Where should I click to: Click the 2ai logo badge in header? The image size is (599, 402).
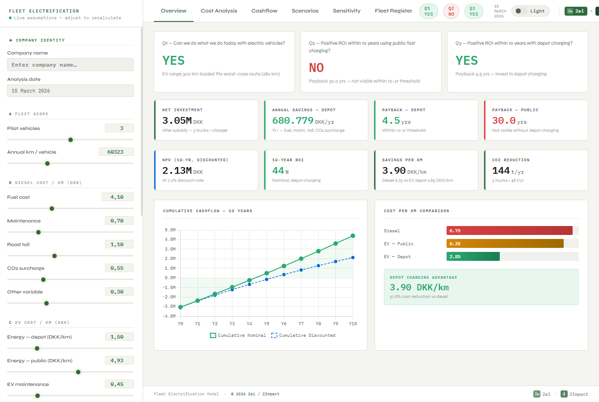(x=576, y=11)
